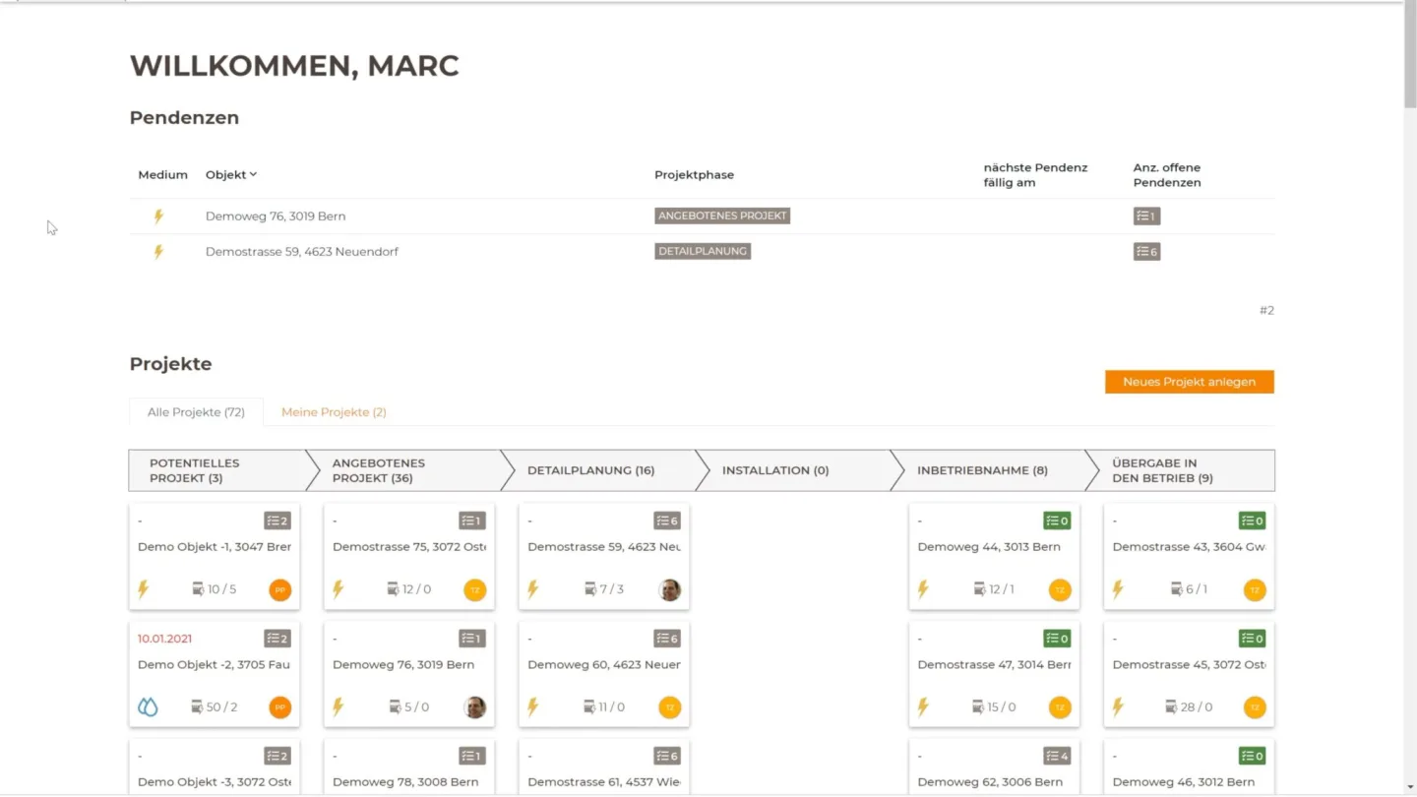Click the meter icon on Demostrasse 45 card

(x=1171, y=706)
